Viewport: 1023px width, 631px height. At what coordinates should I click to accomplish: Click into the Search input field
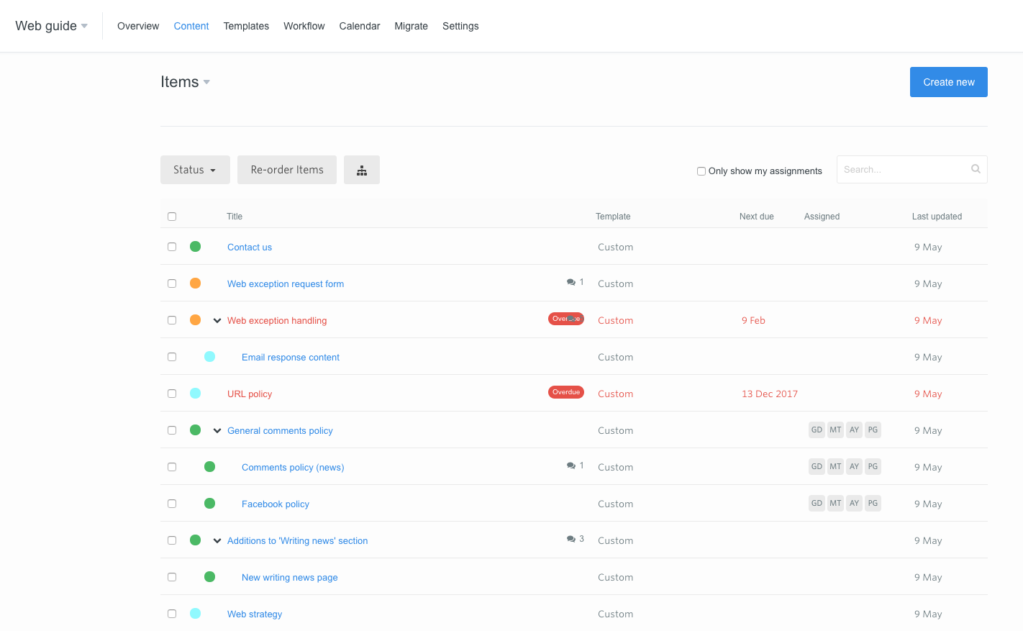click(x=903, y=170)
